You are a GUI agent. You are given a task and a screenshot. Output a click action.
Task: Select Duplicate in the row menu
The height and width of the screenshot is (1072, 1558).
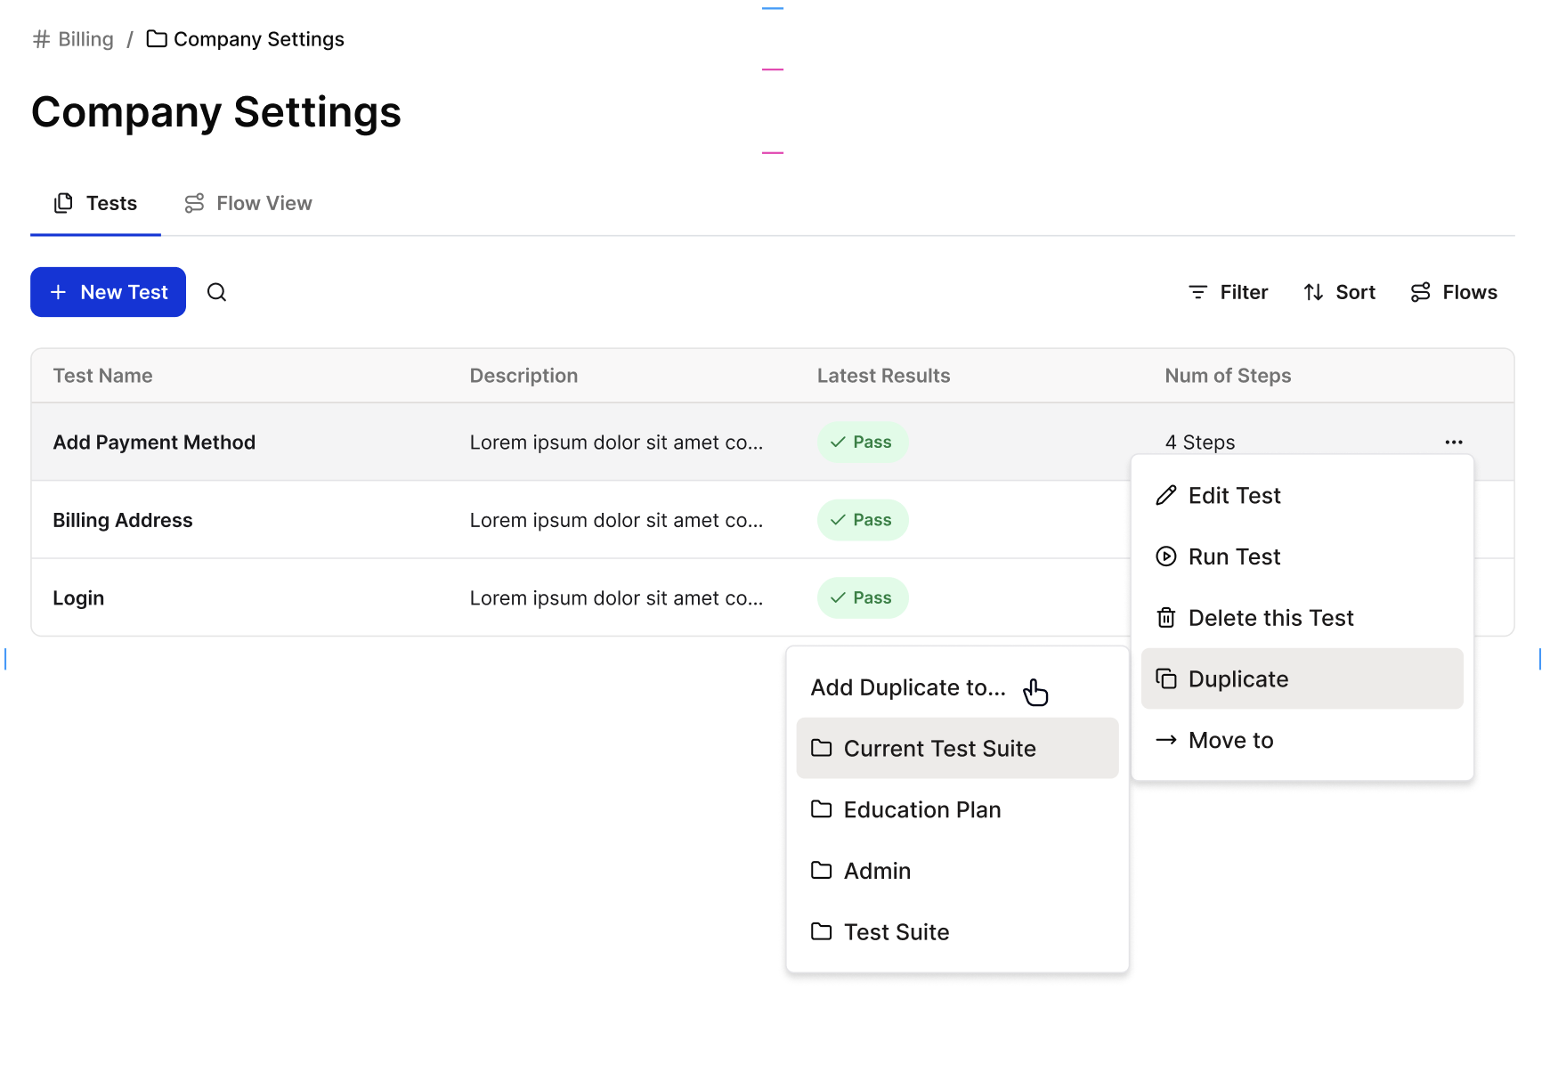pos(1237,678)
